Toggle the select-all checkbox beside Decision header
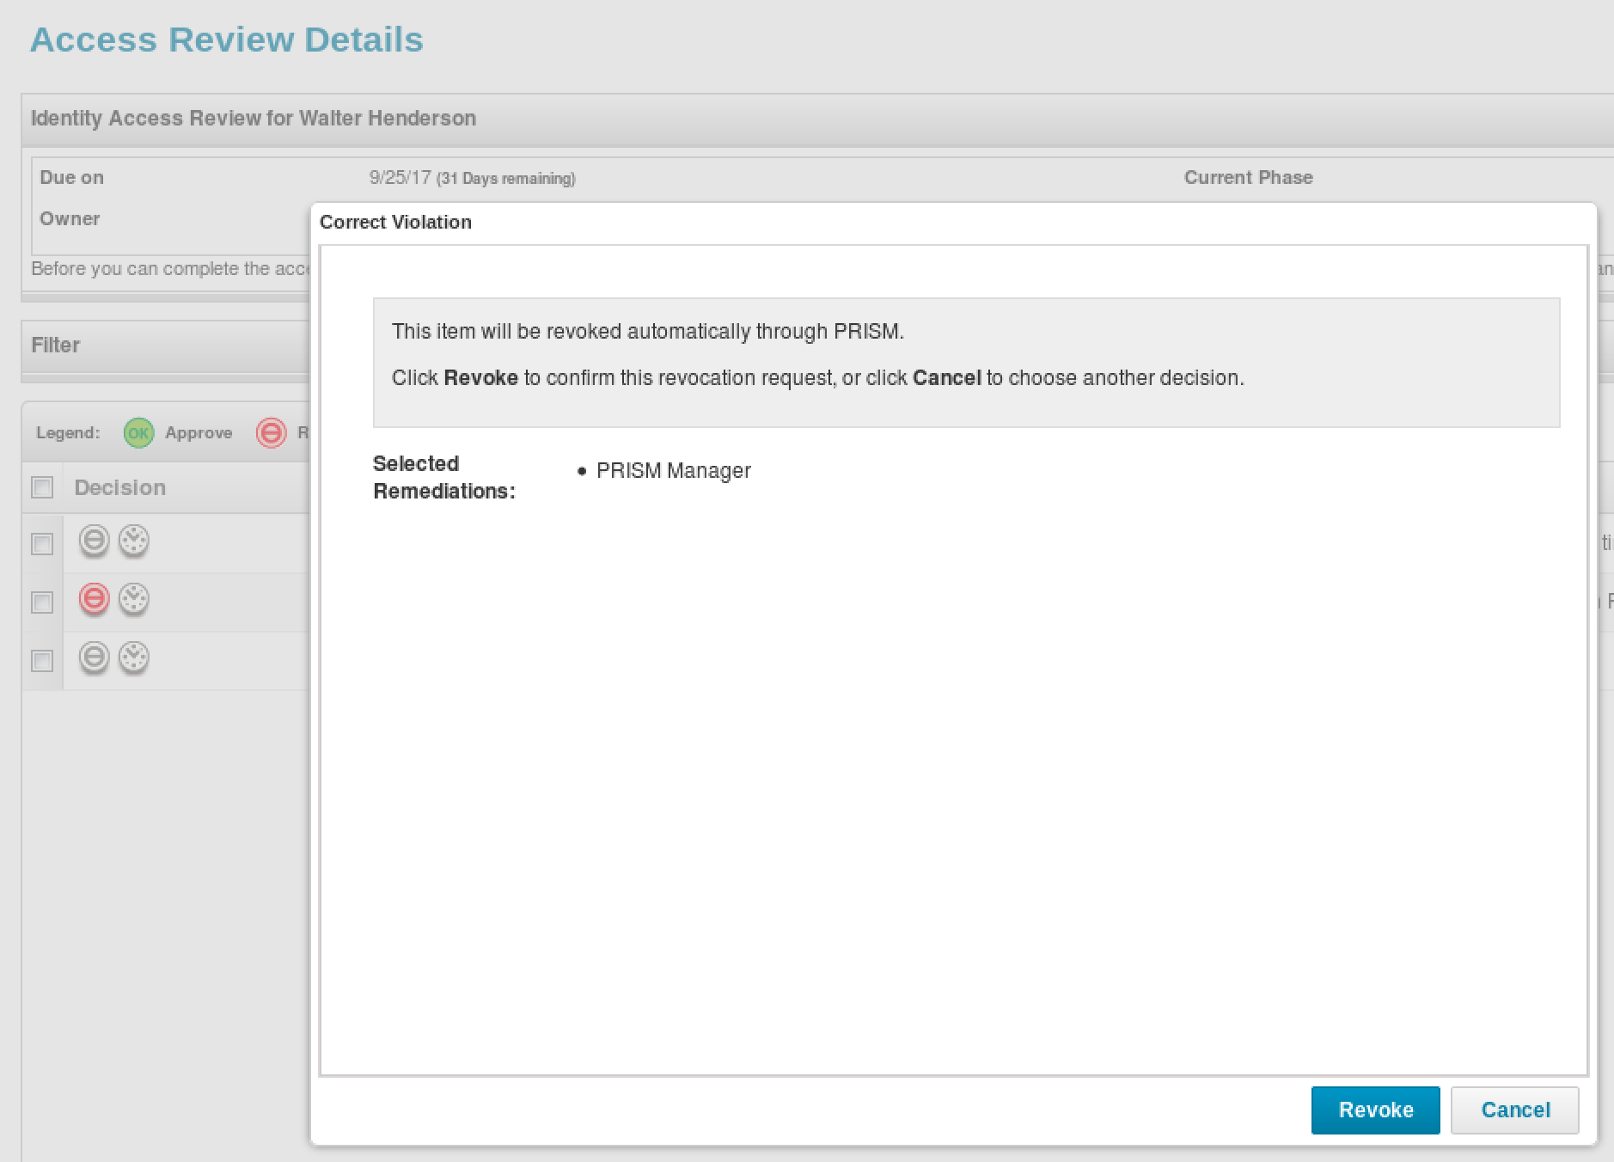Viewport: 1614px width, 1162px height. (x=42, y=487)
